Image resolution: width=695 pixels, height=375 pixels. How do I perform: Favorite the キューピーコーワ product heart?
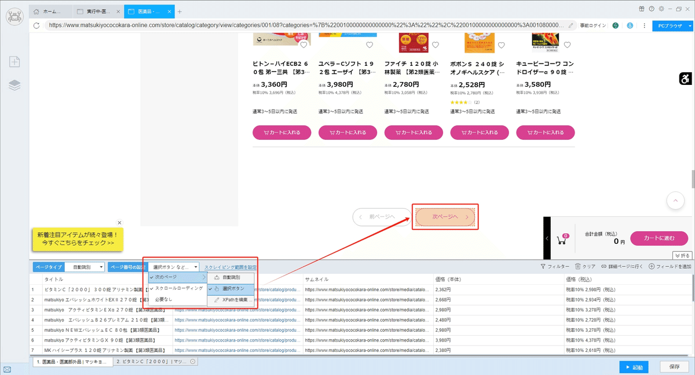pos(568,45)
